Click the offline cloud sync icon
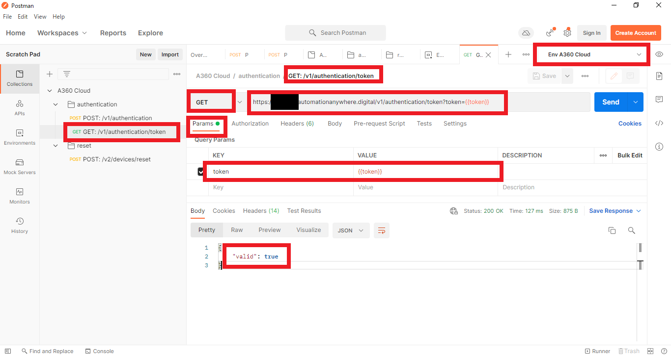The image size is (671, 357). tap(526, 33)
